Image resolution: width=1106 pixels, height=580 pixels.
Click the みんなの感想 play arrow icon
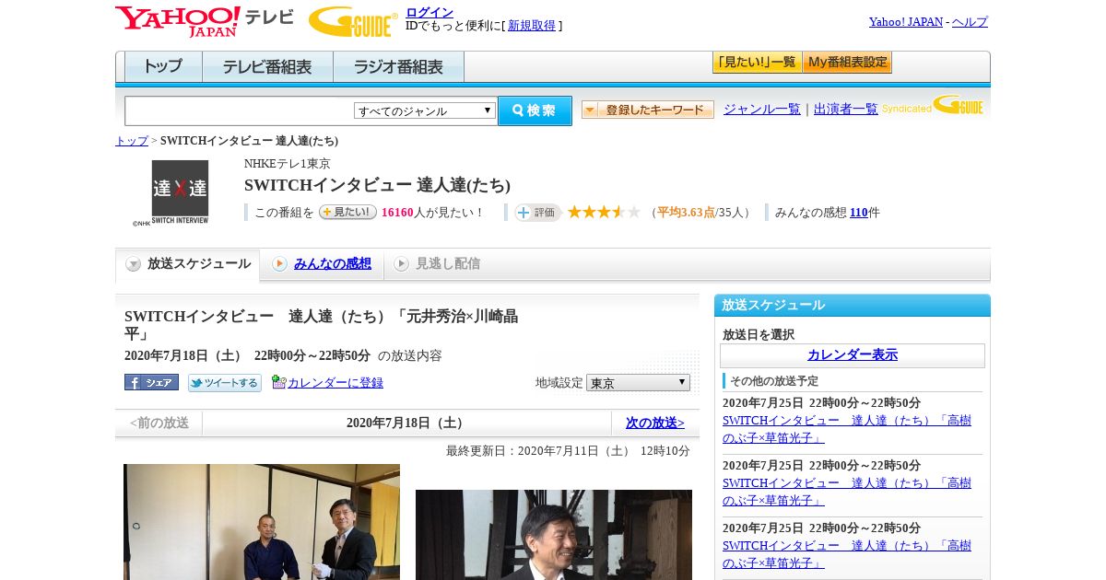279,264
